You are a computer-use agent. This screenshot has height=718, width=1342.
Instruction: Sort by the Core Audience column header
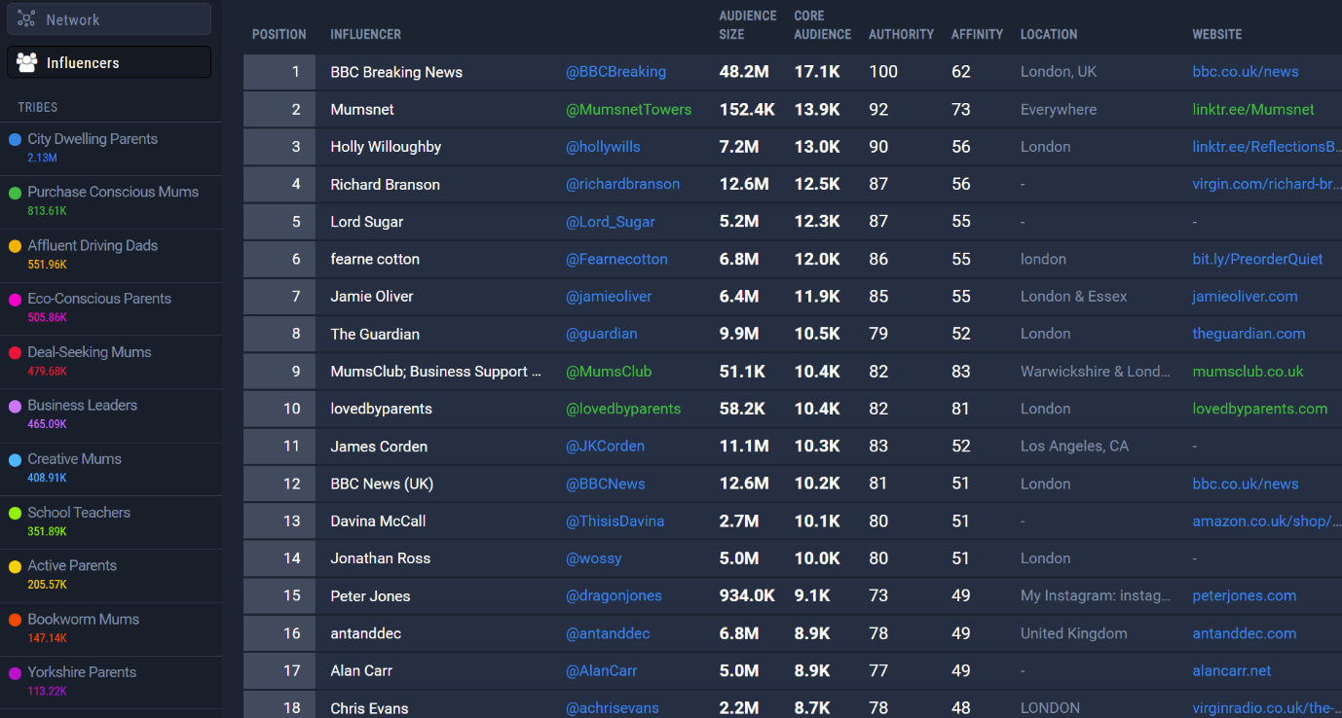tap(822, 25)
